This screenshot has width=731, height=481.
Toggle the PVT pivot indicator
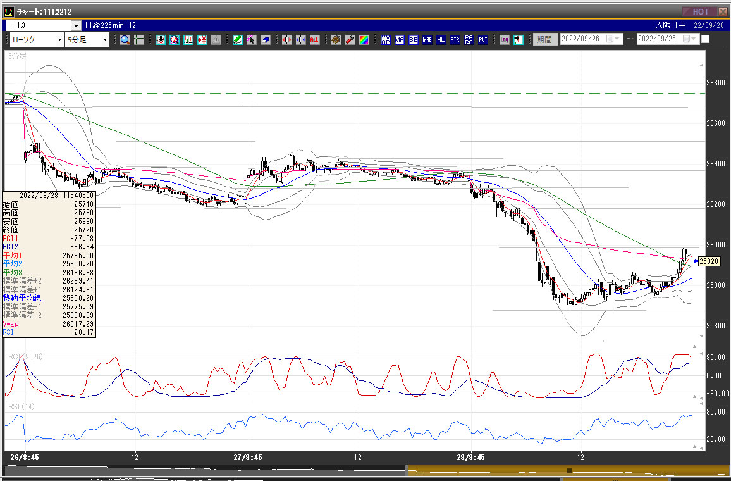click(483, 40)
